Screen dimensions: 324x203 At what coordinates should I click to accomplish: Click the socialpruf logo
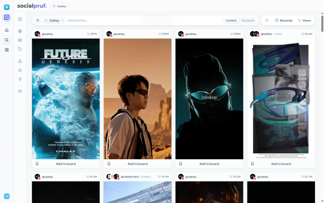click(32, 6)
